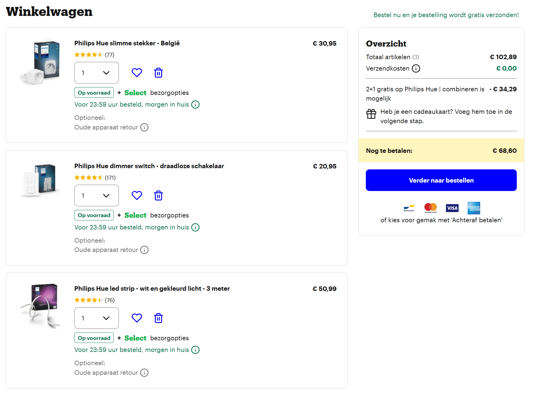Viewport: 533px width, 394px height.
Task: Show Oude apparaat retour info for led strip
Action: [144, 373]
